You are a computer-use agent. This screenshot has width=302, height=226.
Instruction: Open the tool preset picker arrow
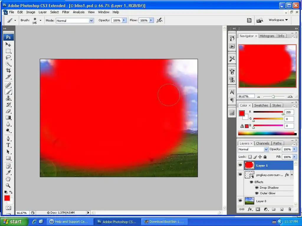tap(15, 20)
